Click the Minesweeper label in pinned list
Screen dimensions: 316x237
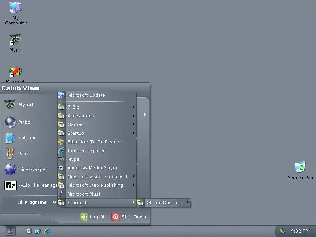coord(33,169)
